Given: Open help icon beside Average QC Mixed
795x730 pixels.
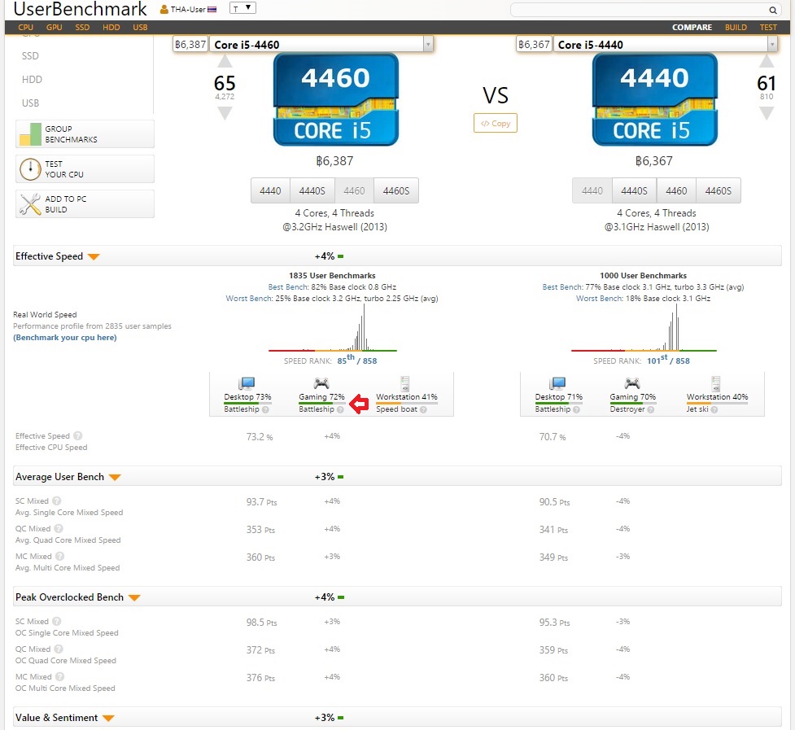Looking at the screenshot, I should click(59, 528).
